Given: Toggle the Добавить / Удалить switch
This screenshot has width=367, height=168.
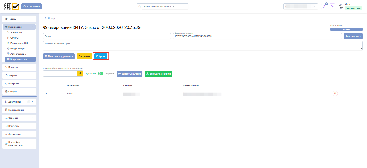Looking at the screenshot, I should [x=101, y=73].
